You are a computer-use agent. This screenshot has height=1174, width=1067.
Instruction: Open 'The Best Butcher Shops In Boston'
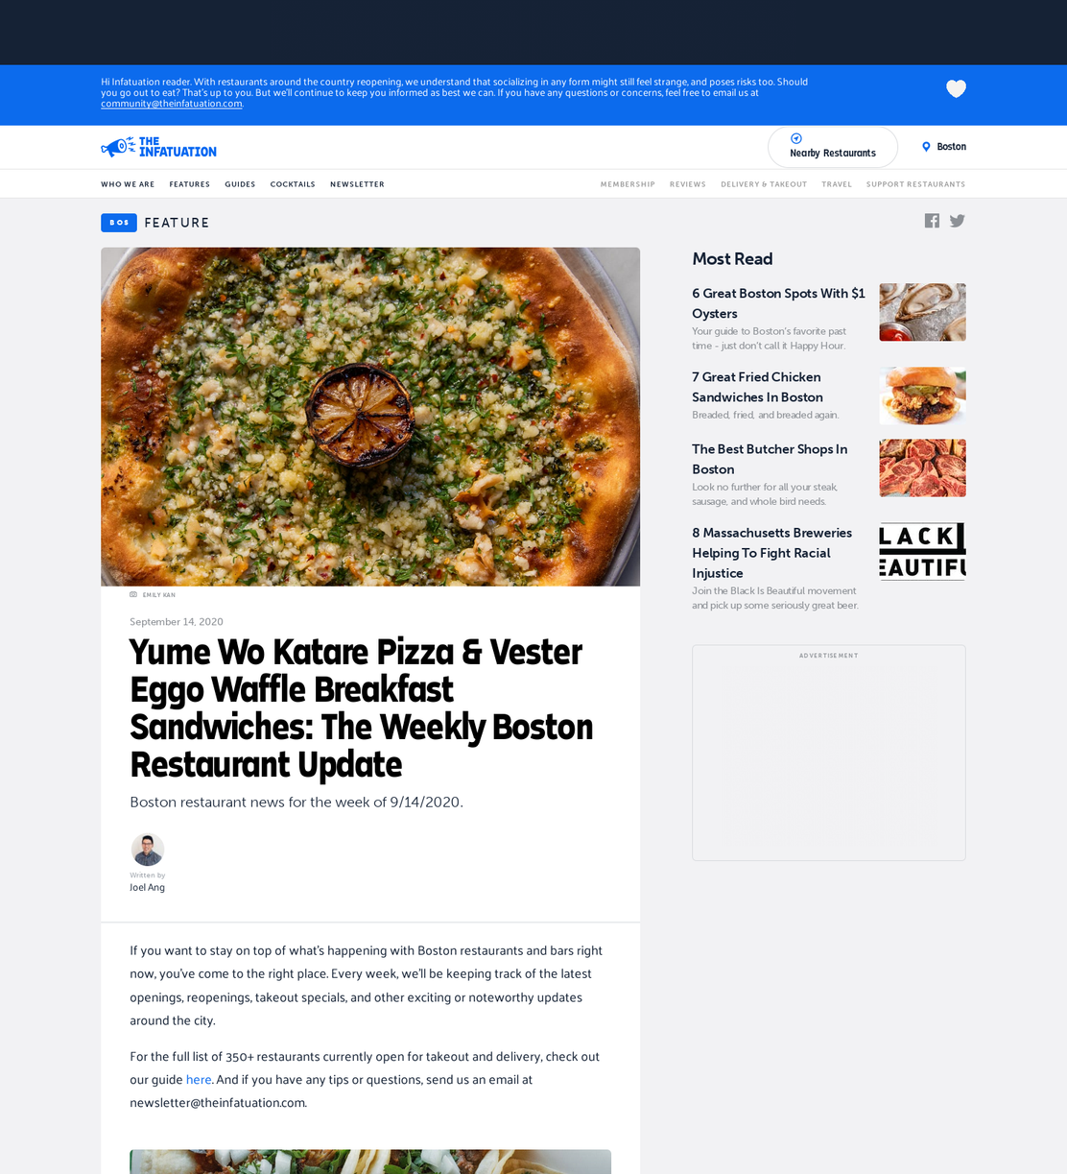point(770,459)
